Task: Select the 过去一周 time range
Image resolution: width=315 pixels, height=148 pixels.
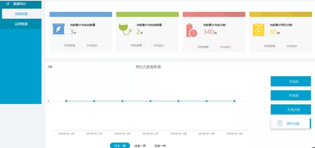Action: point(120,146)
